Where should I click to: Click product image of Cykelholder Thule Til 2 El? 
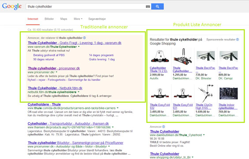[160, 57]
